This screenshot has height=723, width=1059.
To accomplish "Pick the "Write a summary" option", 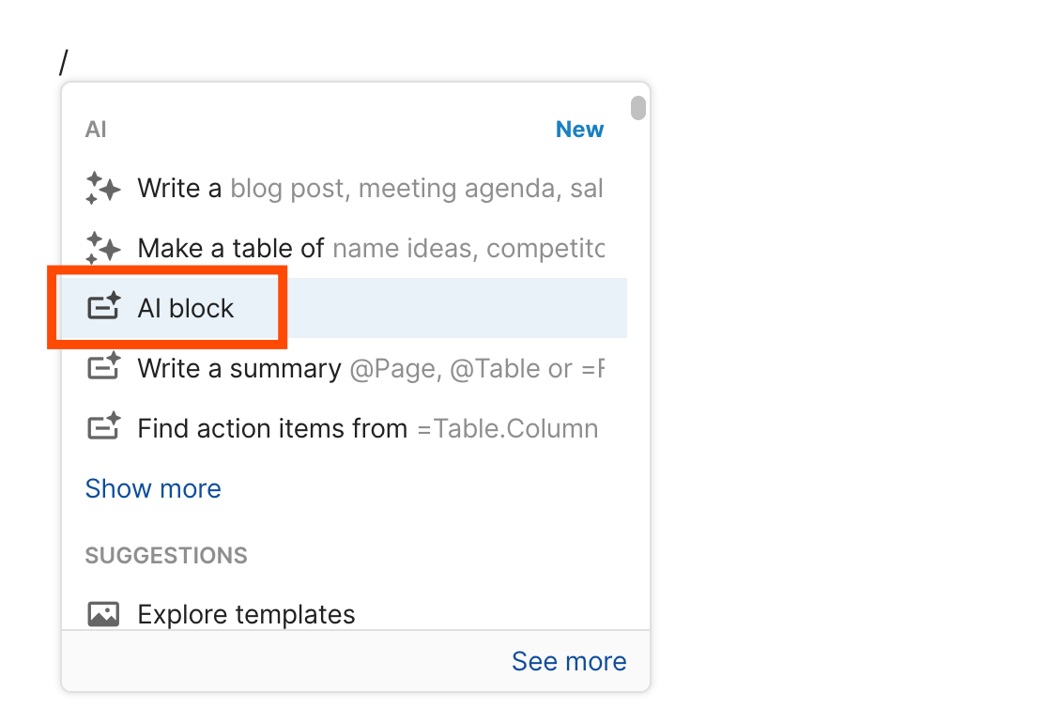I will [x=239, y=368].
